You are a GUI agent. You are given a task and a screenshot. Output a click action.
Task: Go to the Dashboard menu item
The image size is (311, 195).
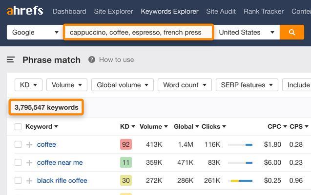(x=69, y=11)
